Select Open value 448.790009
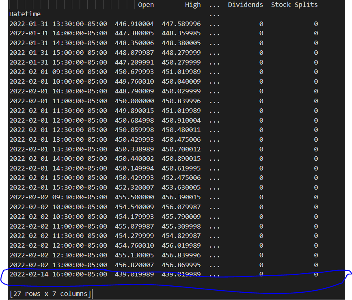This screenshot has height=300, width=352. (134, 91)
